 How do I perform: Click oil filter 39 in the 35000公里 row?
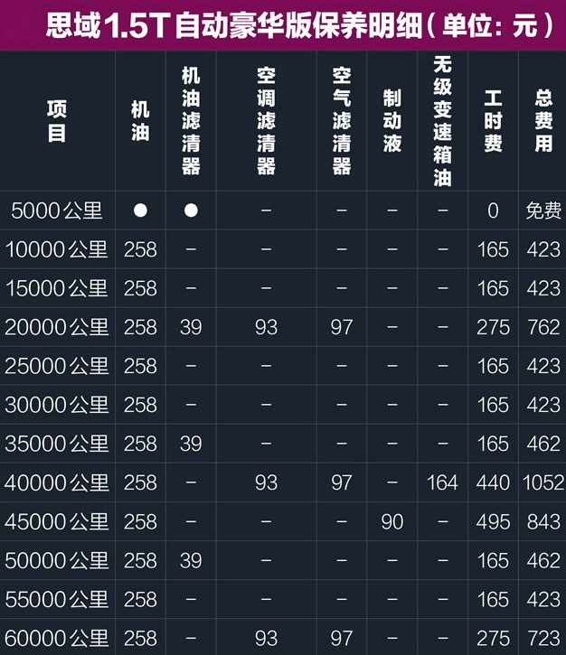tap(191, 444)
